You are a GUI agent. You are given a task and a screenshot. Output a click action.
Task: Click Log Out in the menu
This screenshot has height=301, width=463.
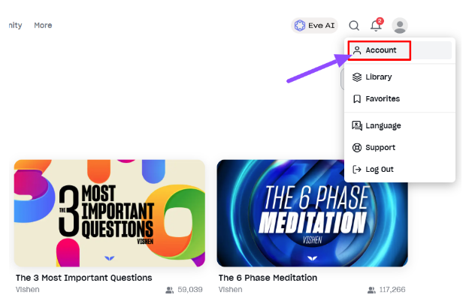pos(400,170)
